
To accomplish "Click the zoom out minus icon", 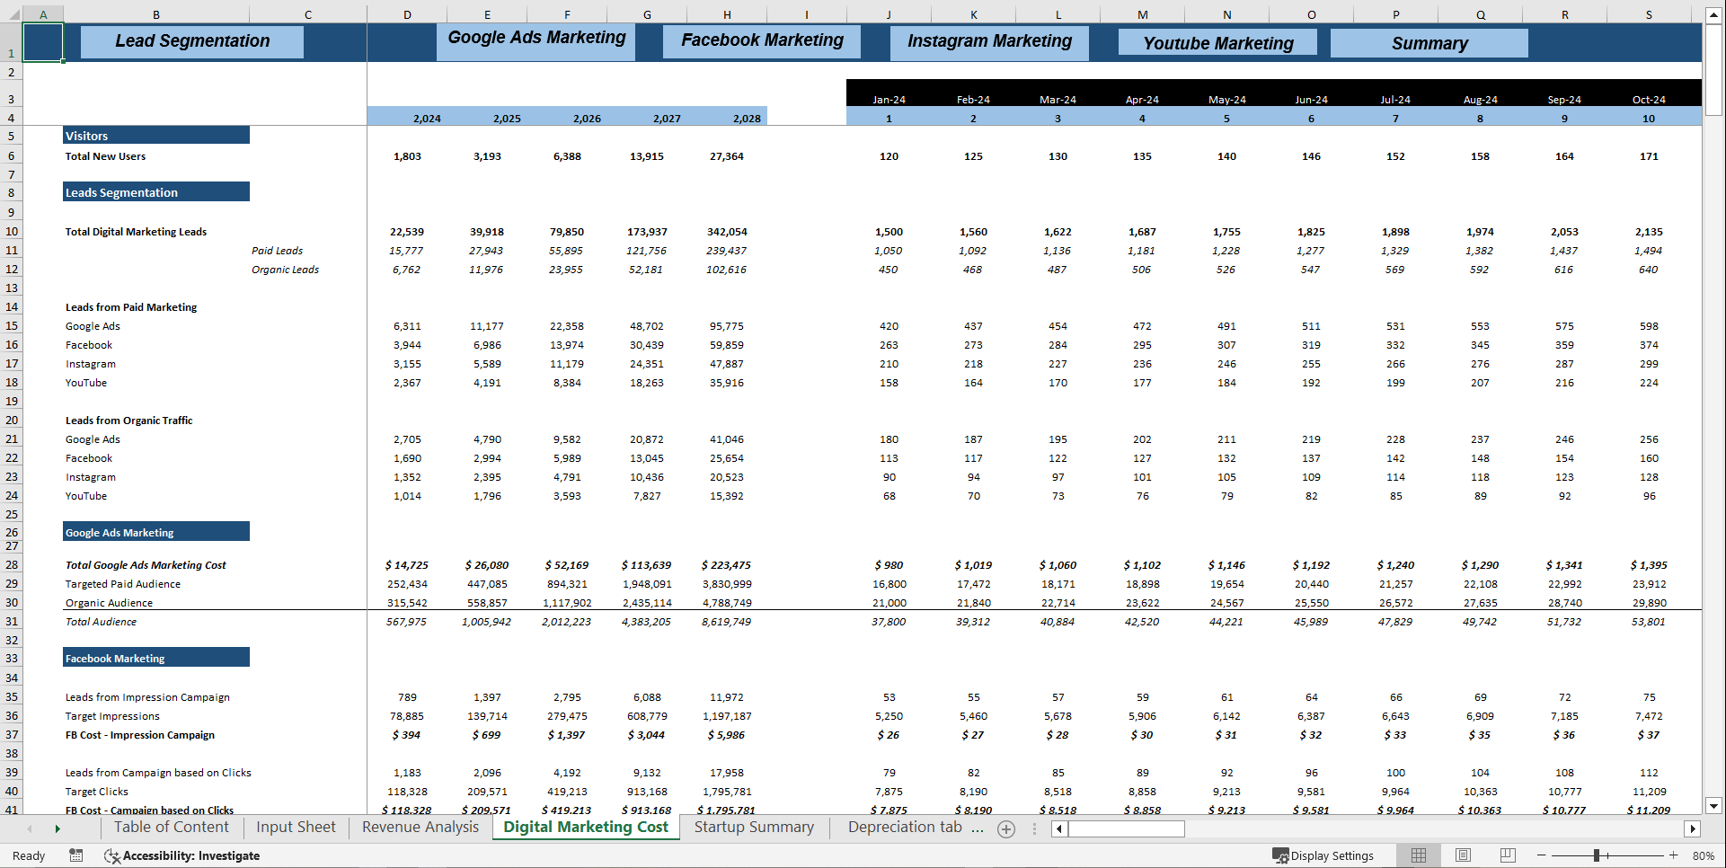I will [1541, 855].
